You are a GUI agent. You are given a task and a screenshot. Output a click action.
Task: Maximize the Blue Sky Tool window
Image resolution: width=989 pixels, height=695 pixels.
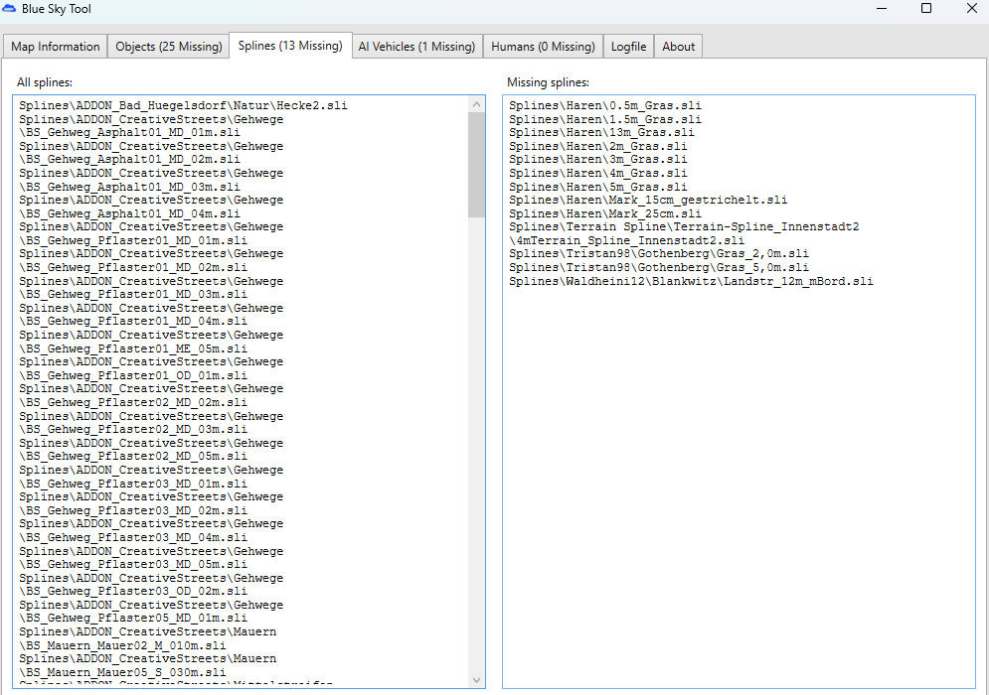click(x=926, y=9)
